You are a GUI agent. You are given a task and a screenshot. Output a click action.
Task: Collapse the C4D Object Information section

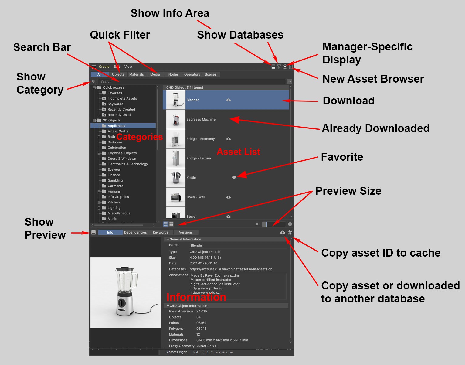(x=168, y=306)
